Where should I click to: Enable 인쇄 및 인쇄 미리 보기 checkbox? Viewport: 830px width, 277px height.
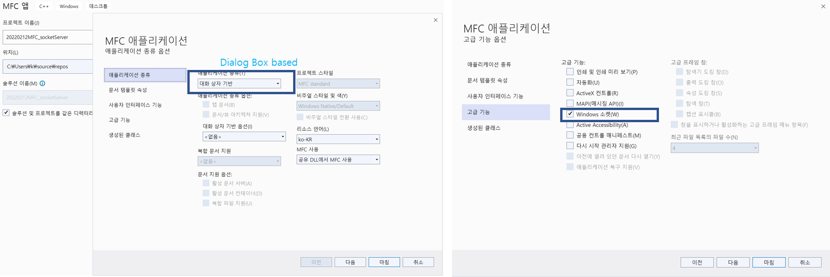tap(570, 72)
